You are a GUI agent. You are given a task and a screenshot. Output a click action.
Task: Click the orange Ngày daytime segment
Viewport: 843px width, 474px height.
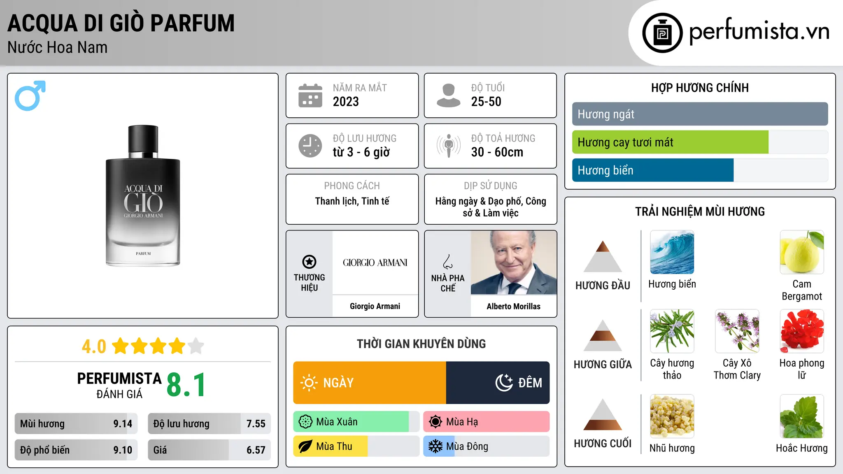point(370,383)
